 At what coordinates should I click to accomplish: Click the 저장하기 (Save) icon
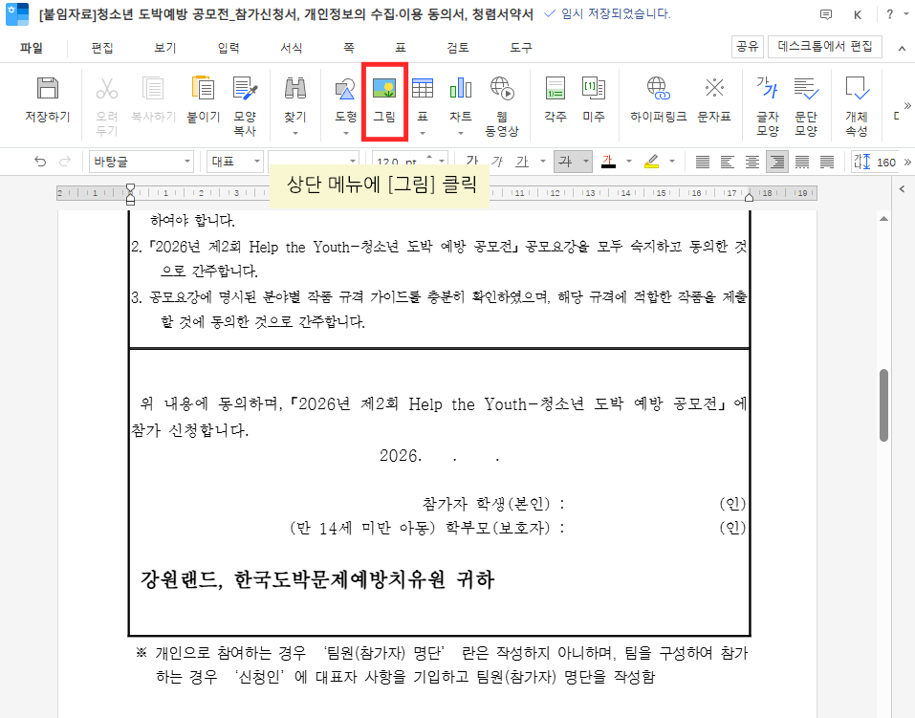(47, 98)
